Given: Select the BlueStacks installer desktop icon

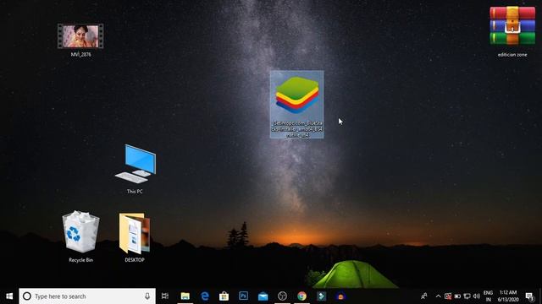Looking at the screenshot, I should pos(297,104).
